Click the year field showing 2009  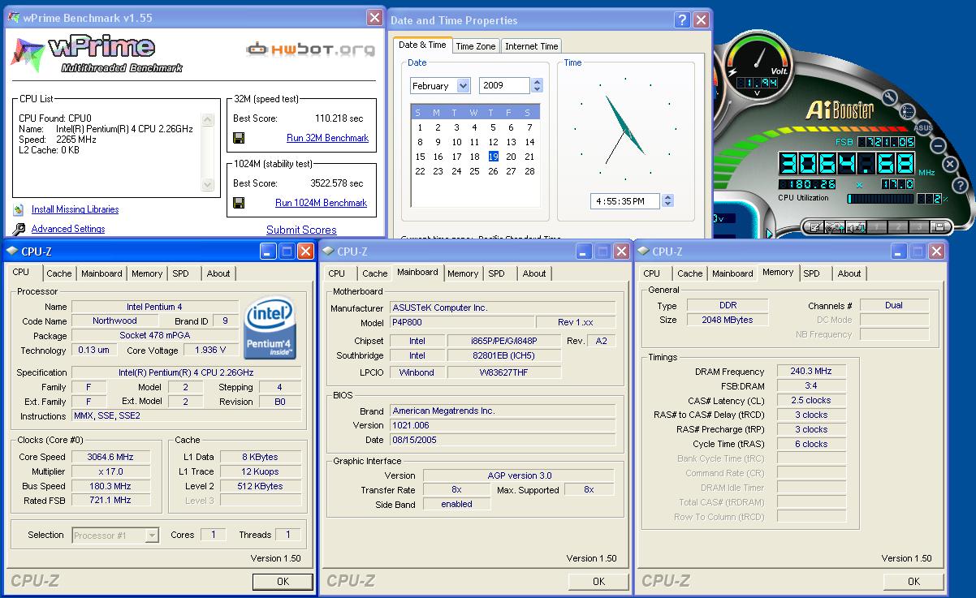click(504, 85)
